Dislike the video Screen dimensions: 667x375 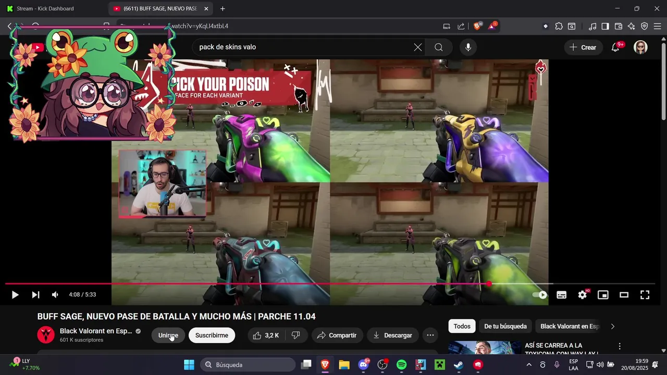(295, 335)
